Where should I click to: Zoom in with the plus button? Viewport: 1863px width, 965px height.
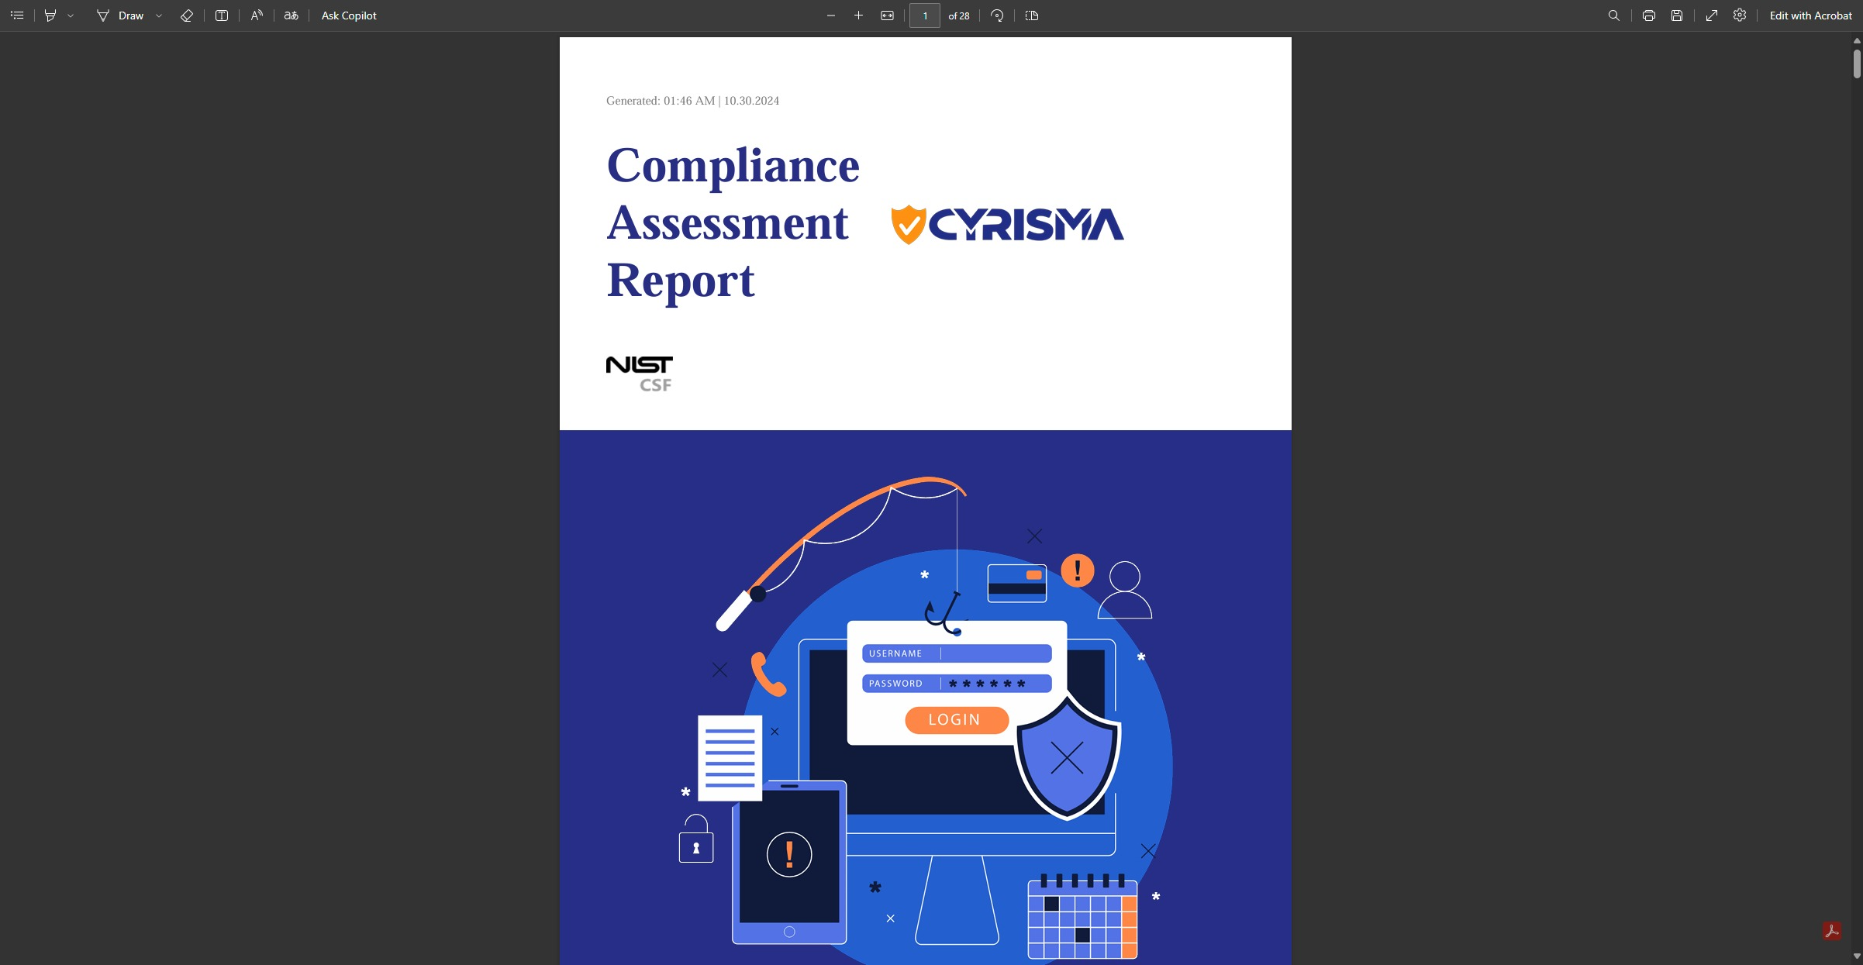click(x=858, y=16)
